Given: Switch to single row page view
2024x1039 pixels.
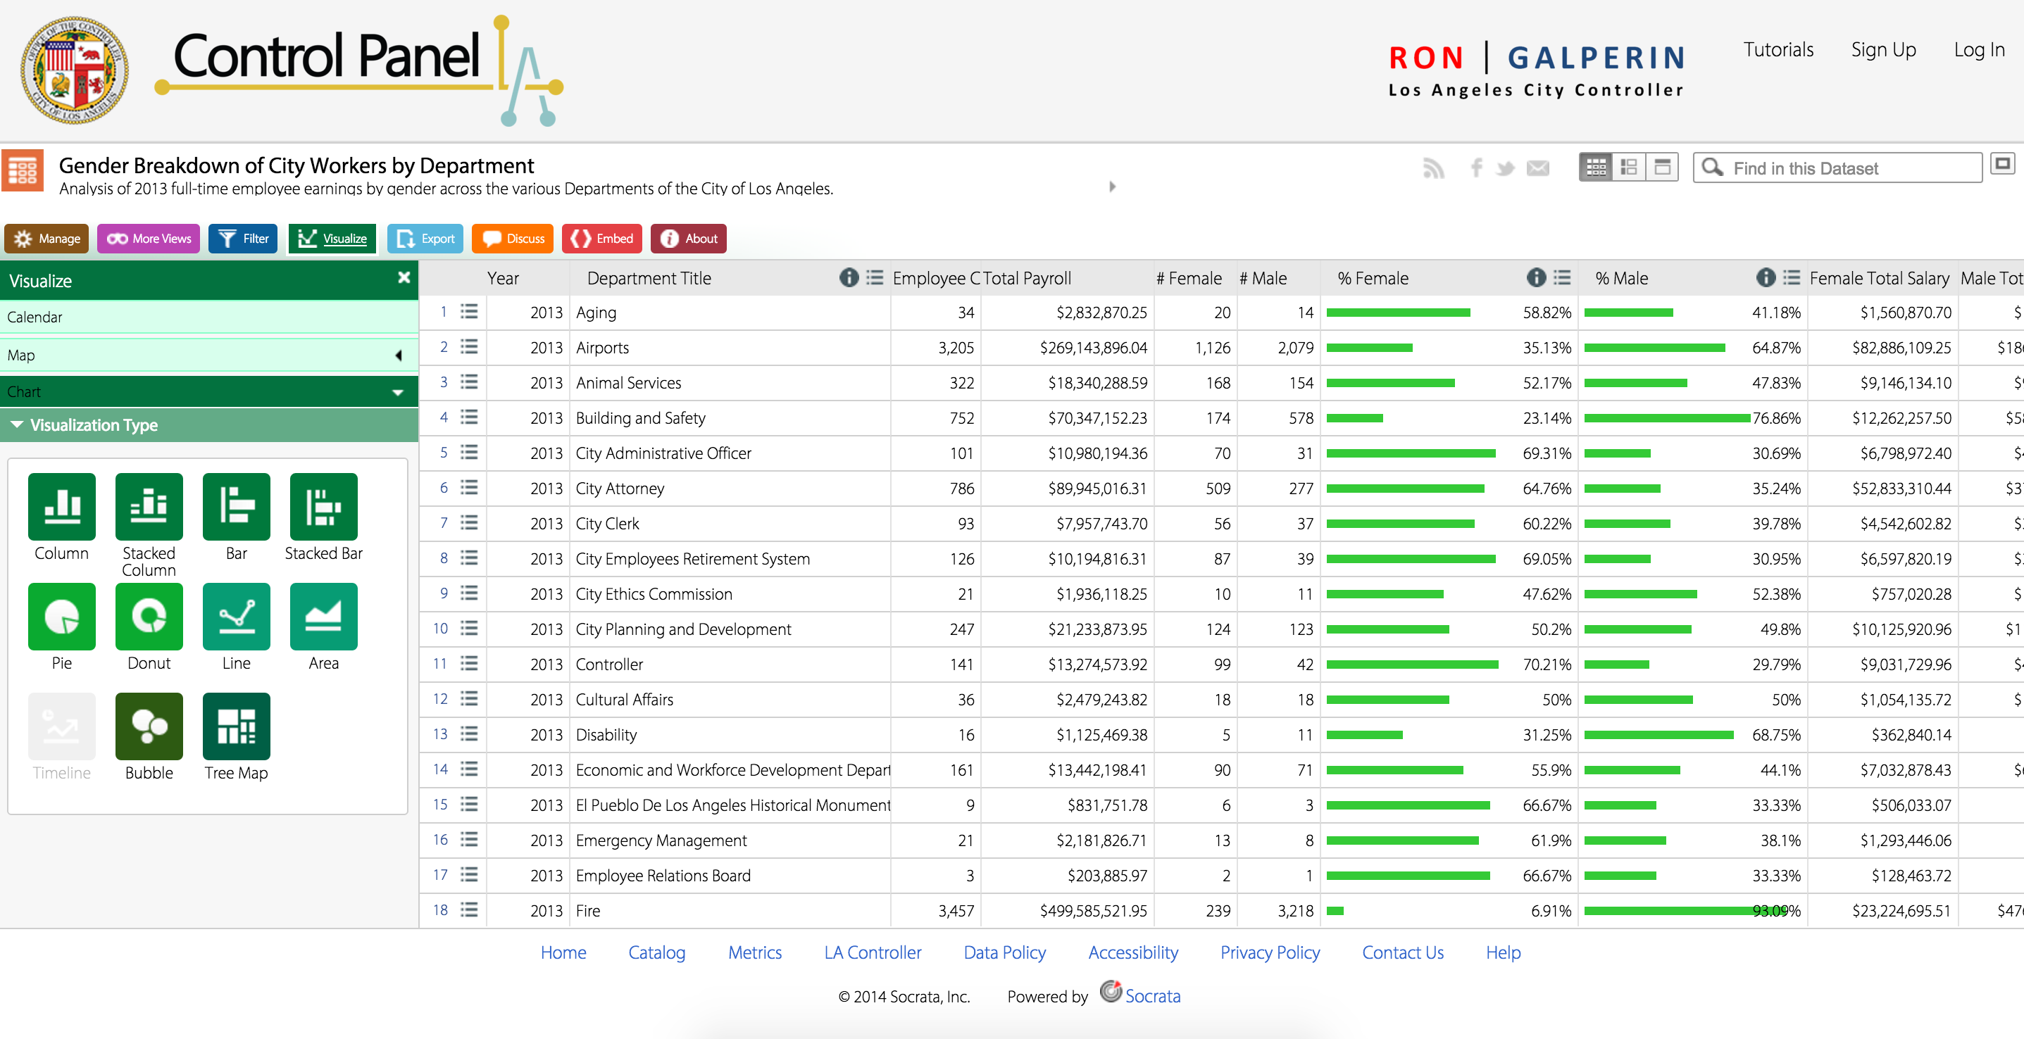Looking at the screenshot, I should [x=1662, y=168].
